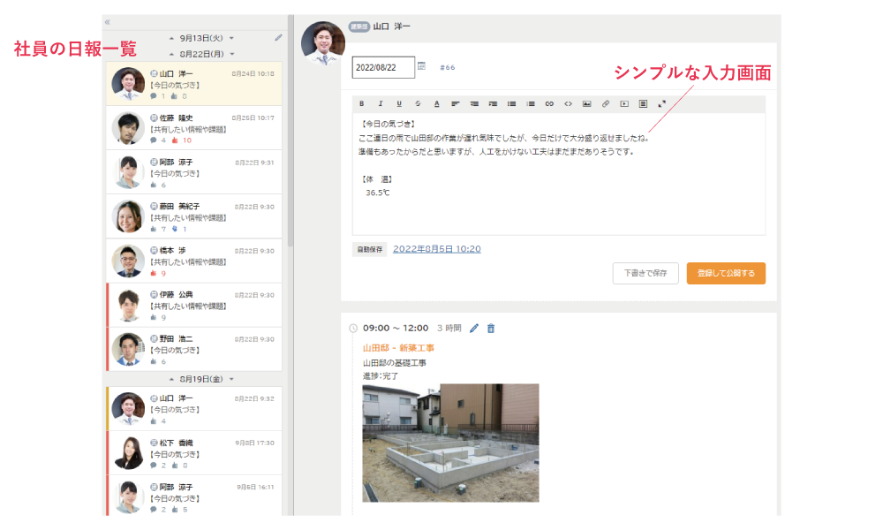Image resolution: width=883 pixels, height=530 pixels.
Task: Insert a hyperlink with the chain icon
Action: coord(549,103)
